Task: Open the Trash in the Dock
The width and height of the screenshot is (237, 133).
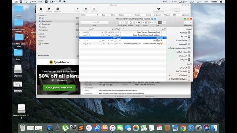Action: (23, 128)
